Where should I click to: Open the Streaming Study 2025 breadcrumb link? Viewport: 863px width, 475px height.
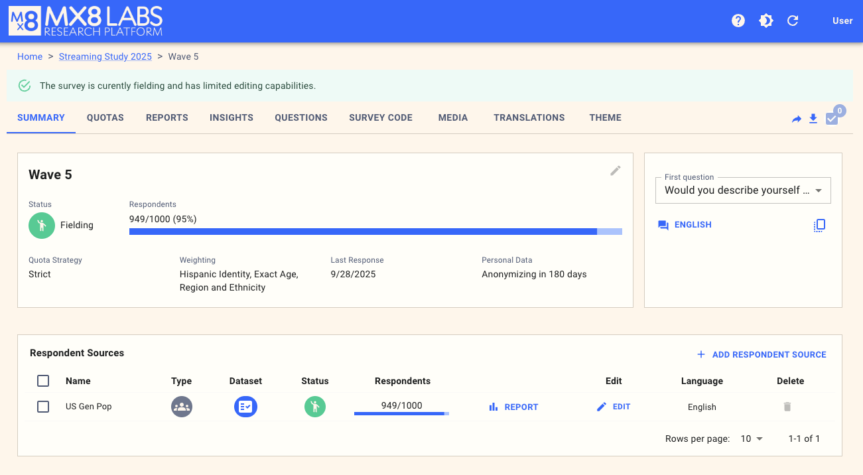tap(105, 56)
